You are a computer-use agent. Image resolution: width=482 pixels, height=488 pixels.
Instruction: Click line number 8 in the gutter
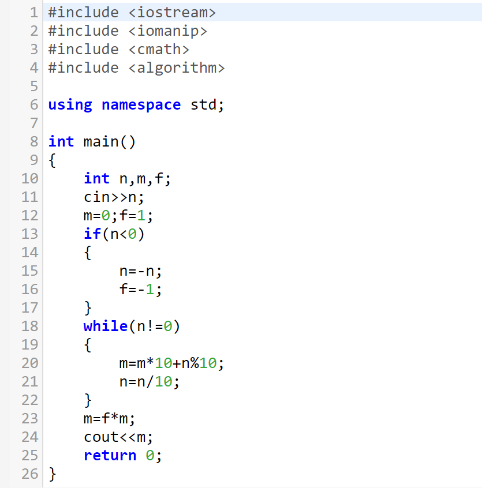(x=34, y=142)
